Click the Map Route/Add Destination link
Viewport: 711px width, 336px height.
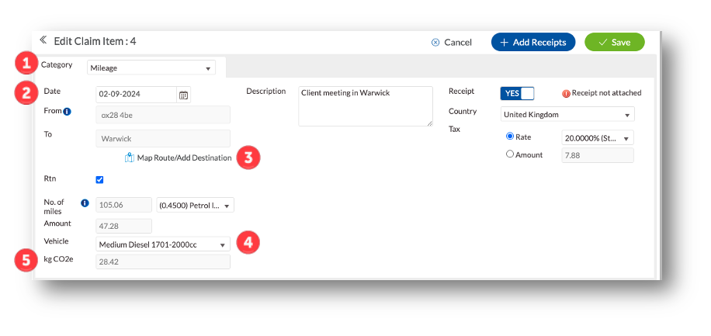[184, 158]
